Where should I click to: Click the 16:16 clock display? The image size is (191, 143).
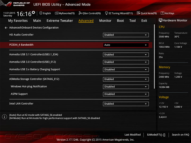point(24,14)
